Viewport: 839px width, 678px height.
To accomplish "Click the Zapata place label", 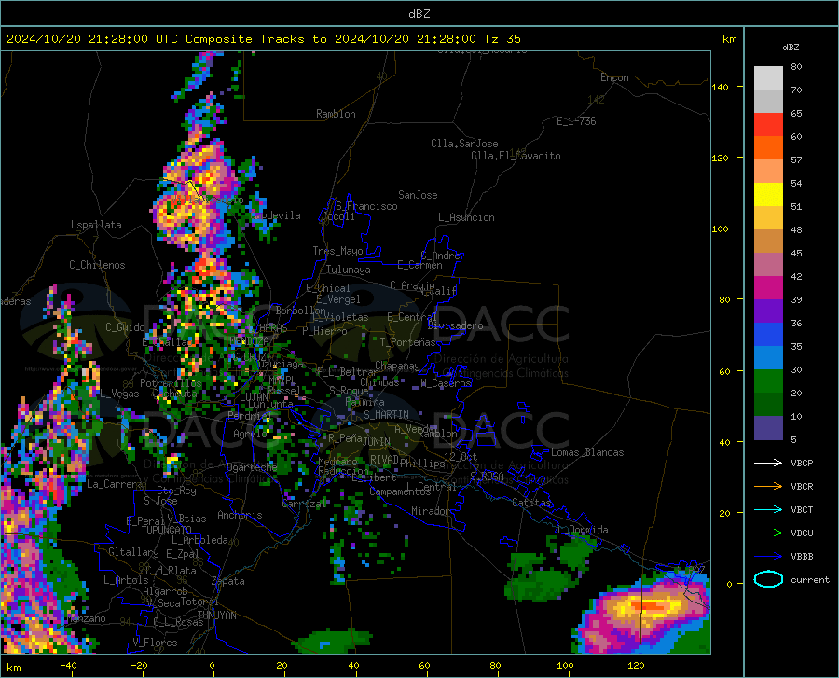I will pos(228,581).
